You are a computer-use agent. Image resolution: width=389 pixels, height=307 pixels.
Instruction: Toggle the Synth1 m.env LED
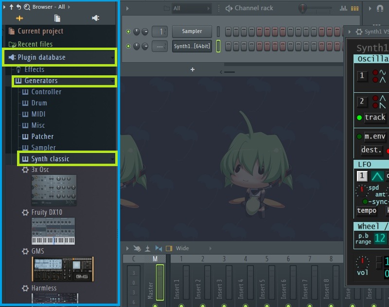tap(359, 136)
